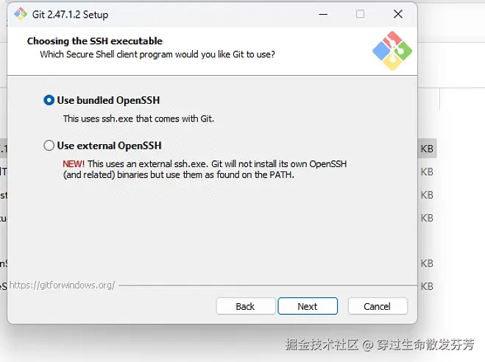Click the 'Which Secure Shell client program' subtitle
485x362 pixels.
tap(157, 54)
